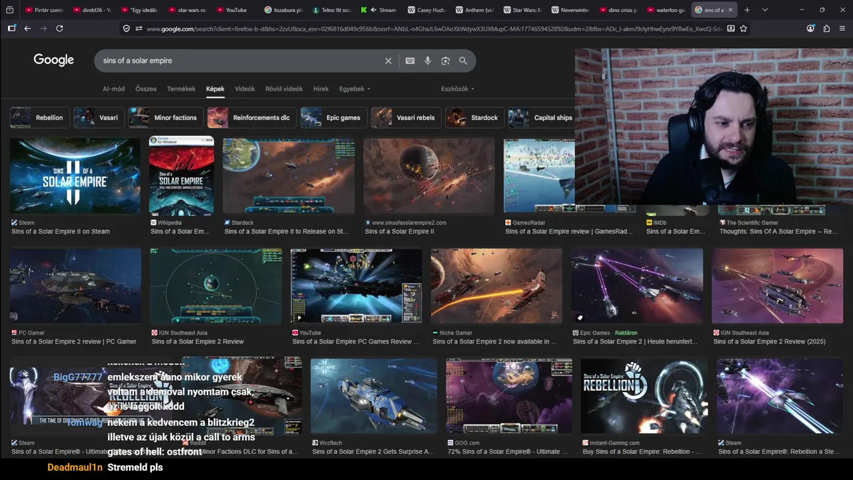
Task: Switch to the 'tiszabura' Google tab
Action: click(x=284, y=10)
